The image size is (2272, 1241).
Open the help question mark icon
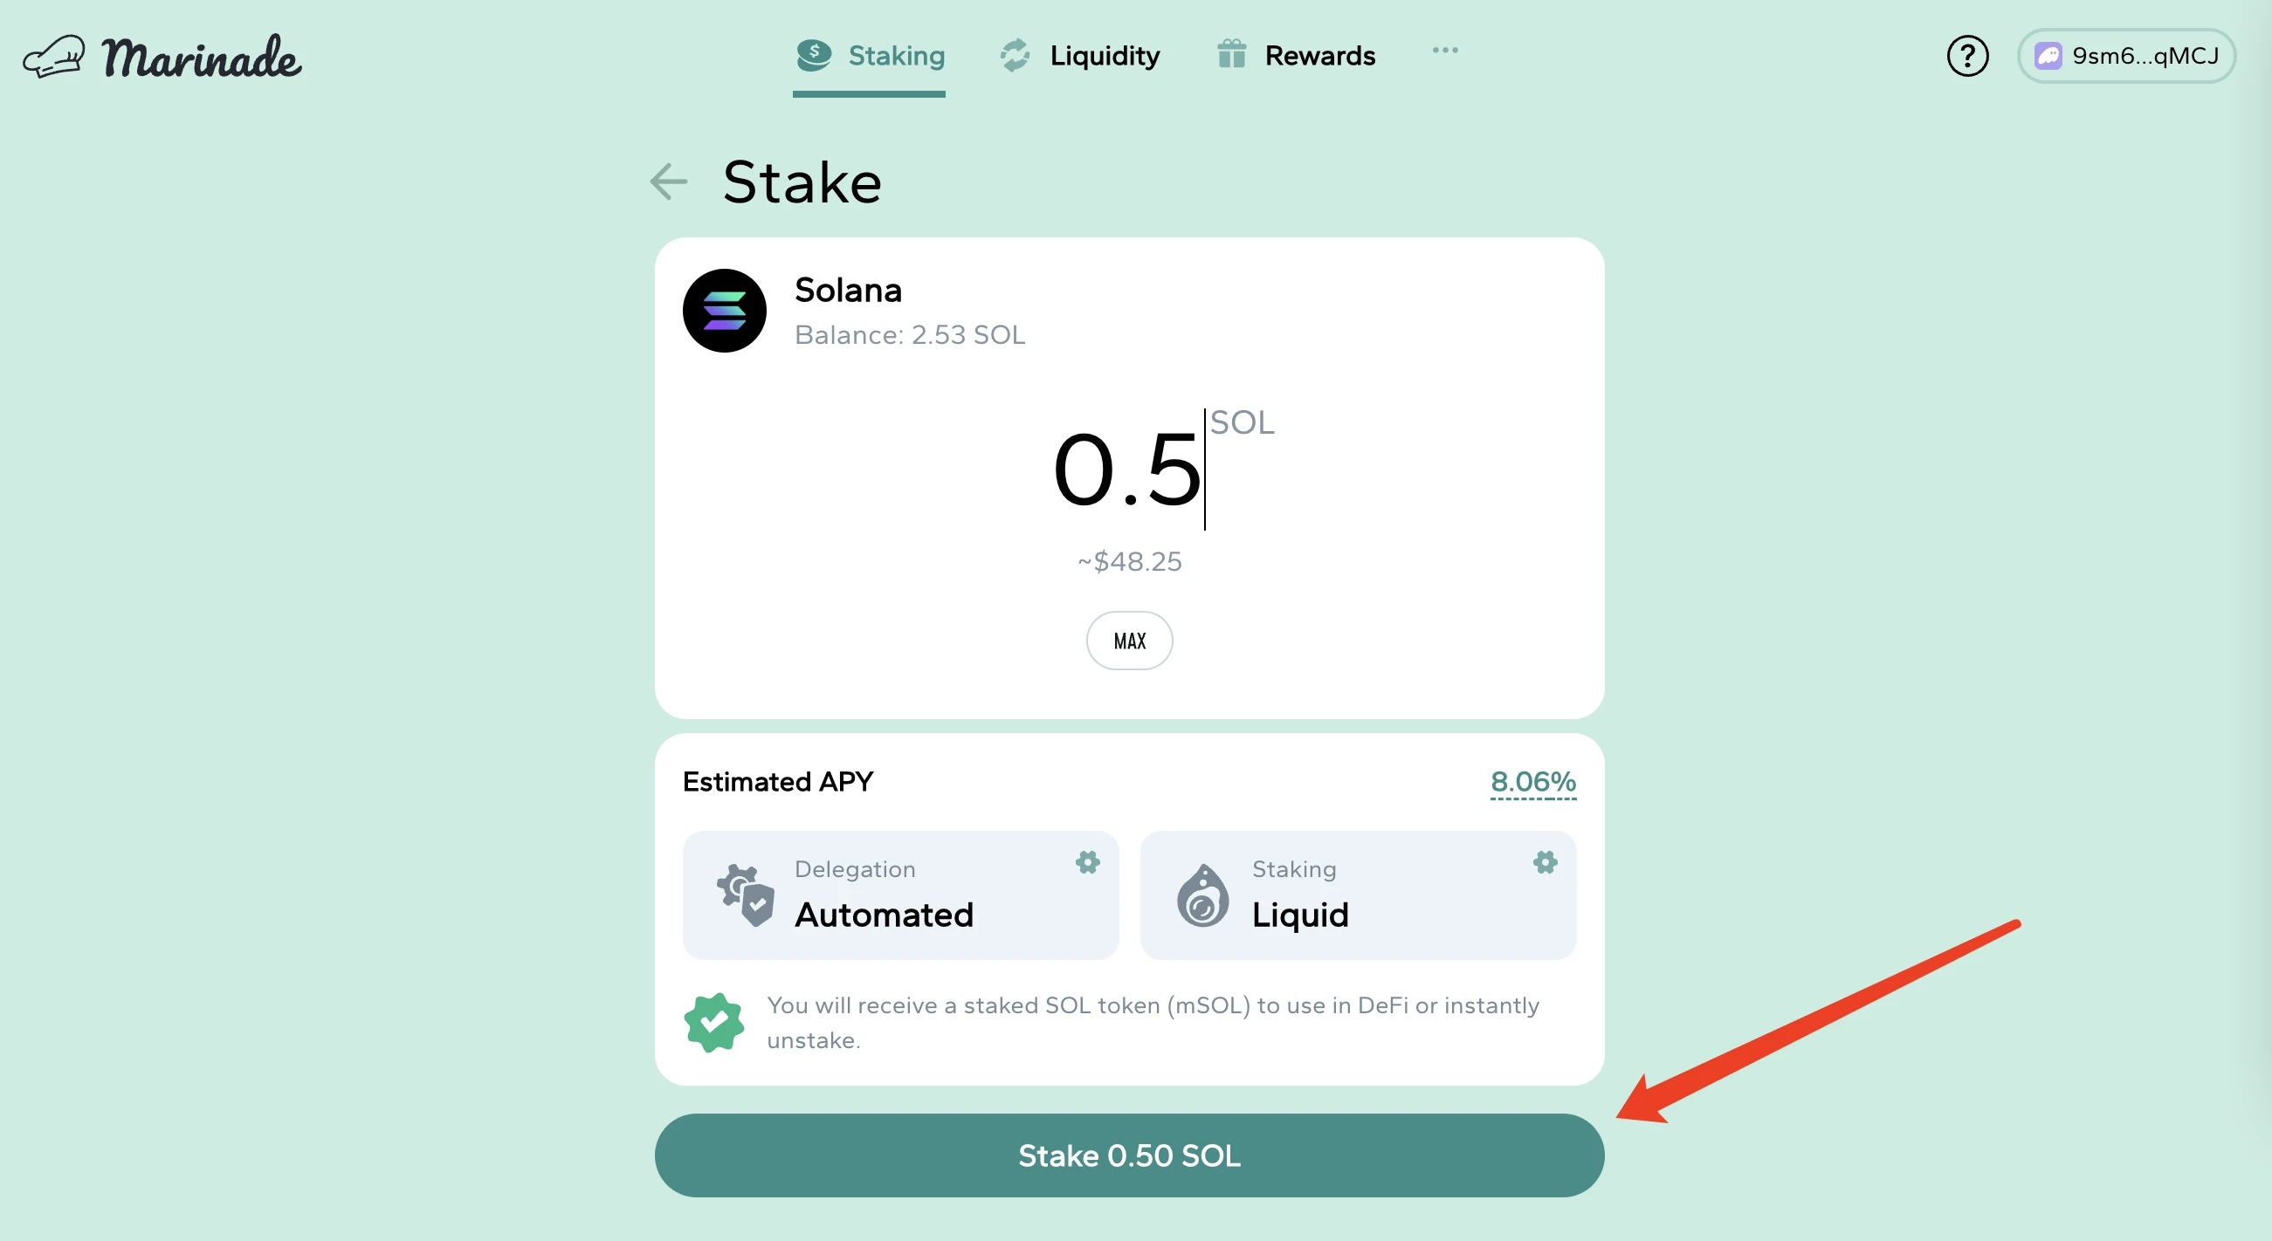[1967, 57]
